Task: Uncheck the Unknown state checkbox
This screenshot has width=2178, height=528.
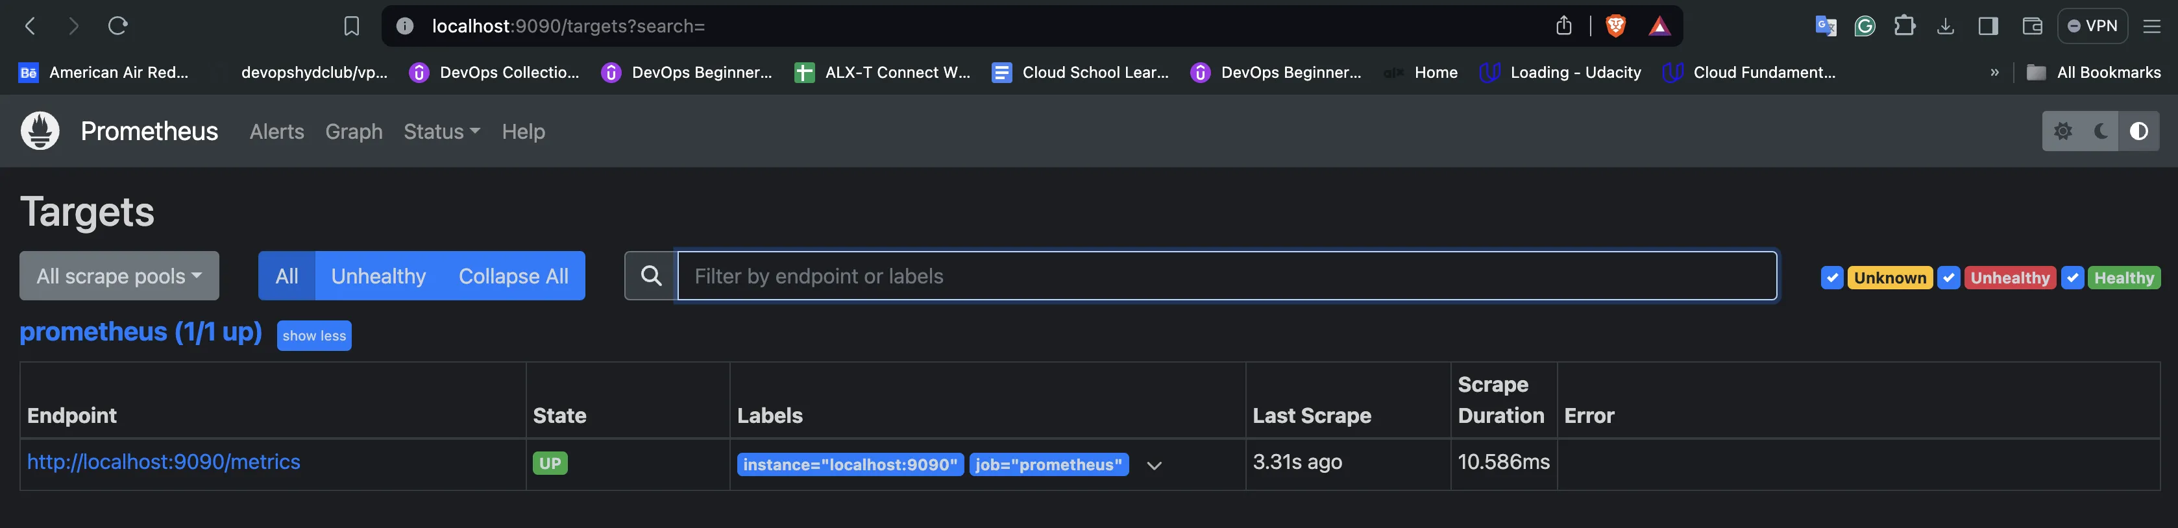Action: [1832, 277]
